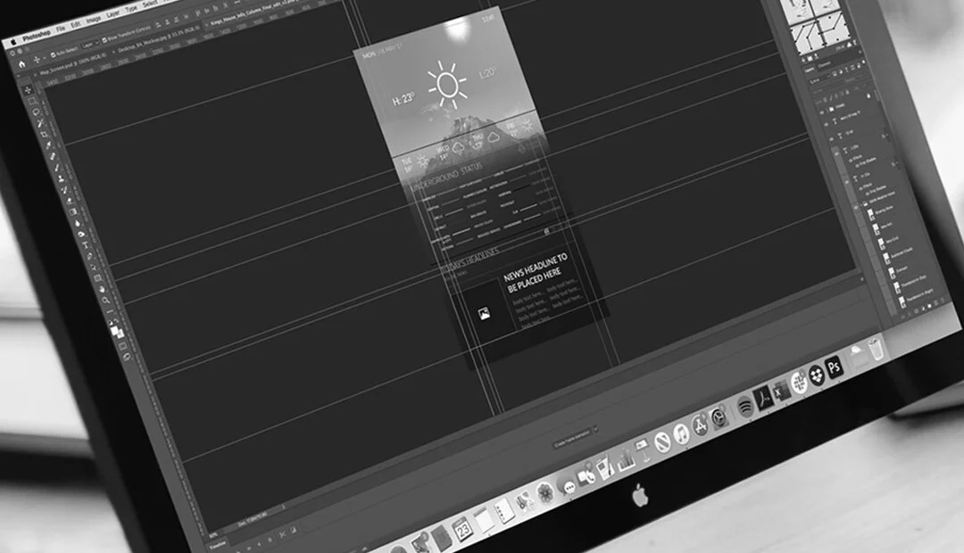964x553 pixels.
Task: Click the image placeholder in the mockup
Action: tap(485, 313)
